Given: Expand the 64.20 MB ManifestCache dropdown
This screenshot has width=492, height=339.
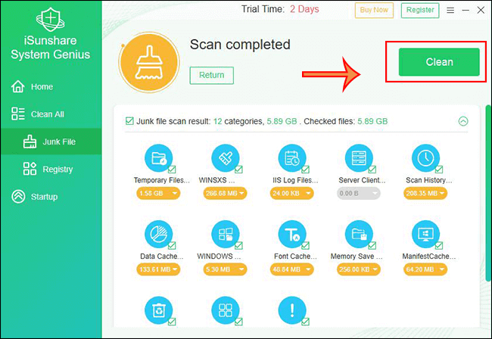Looking at the screenshot, I should pos(425,269).
